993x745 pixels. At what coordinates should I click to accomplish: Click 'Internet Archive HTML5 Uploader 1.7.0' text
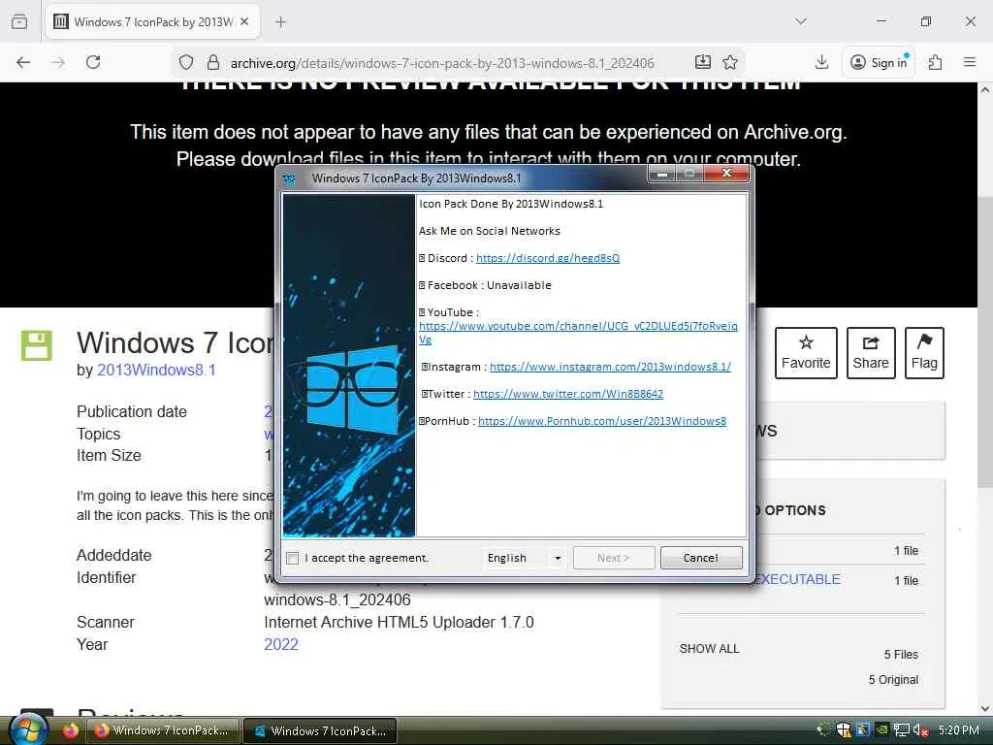coord(399,622)
